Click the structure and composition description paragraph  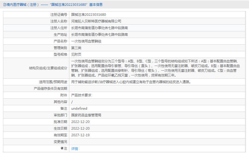156,68
